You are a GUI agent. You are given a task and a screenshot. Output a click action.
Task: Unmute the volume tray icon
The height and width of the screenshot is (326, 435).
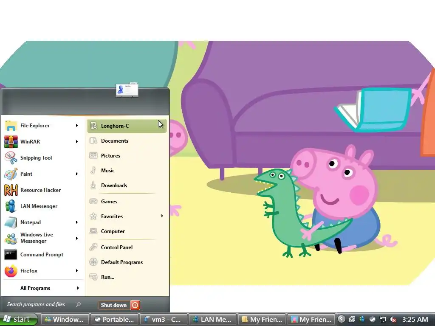393,319
